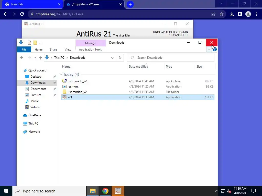Open the Manage contextual tab
Viewport: 262px width, 196px height.
click(91, 43)
